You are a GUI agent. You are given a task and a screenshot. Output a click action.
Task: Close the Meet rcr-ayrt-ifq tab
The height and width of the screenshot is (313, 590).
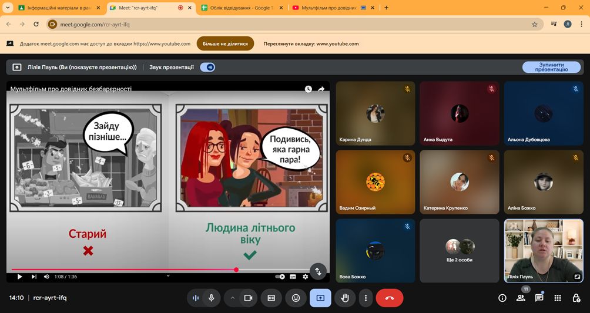point(189,8)
